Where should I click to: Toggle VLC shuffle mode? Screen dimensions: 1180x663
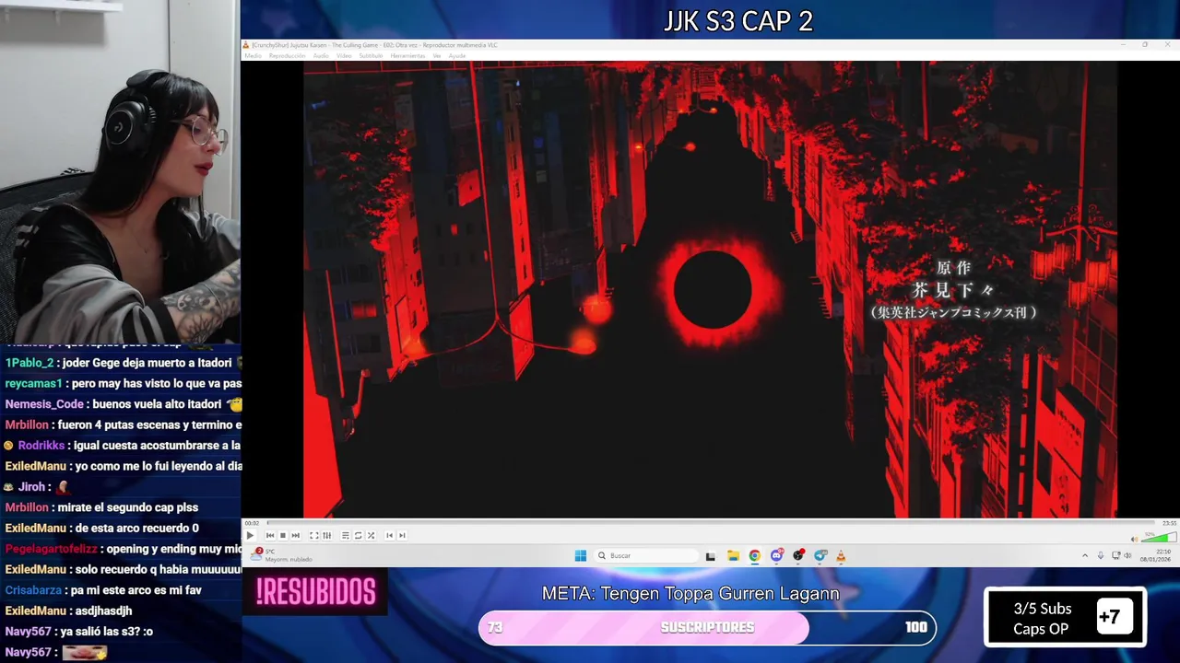371,535
